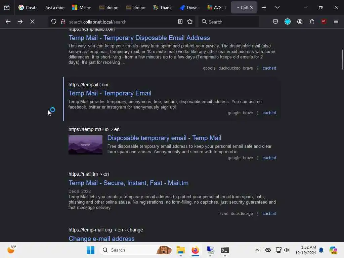Open cached link for tempmailo result

tap(269, 68)
